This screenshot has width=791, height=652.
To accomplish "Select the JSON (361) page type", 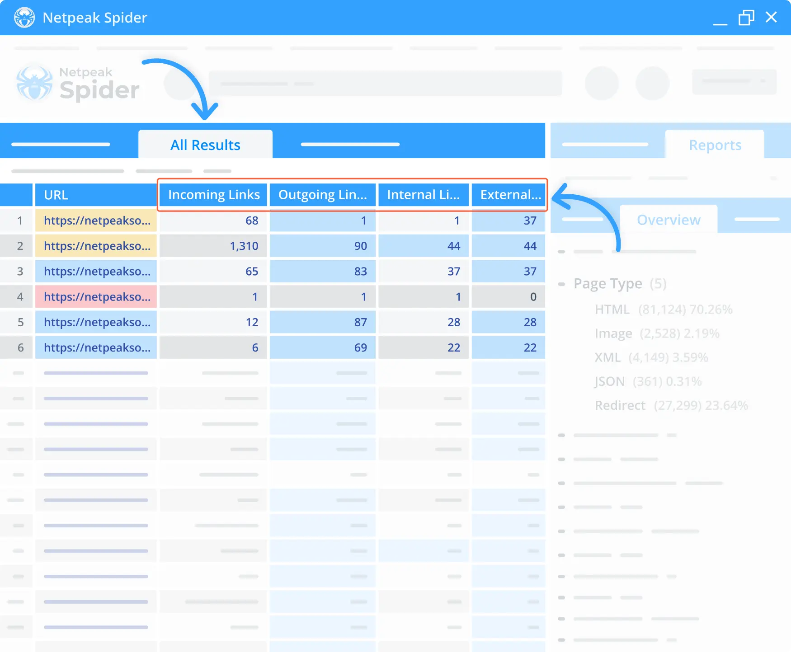I will click(648, 381).
